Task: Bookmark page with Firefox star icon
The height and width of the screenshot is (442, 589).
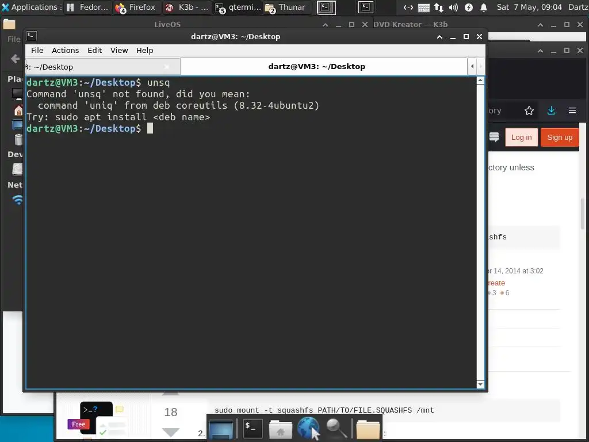Action: click(x=529, y=110)
